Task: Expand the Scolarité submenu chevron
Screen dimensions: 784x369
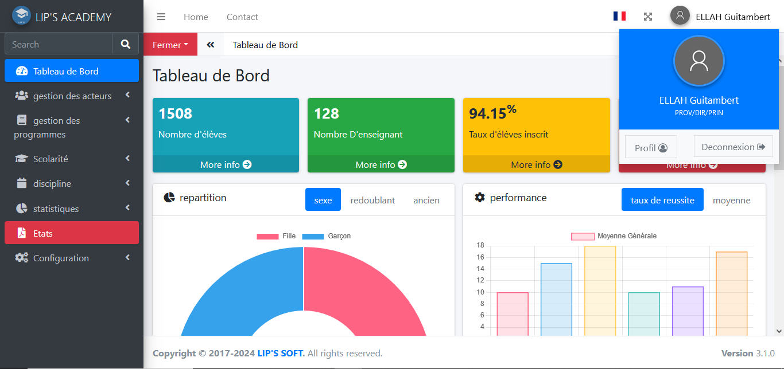Action: pos(127,158)
